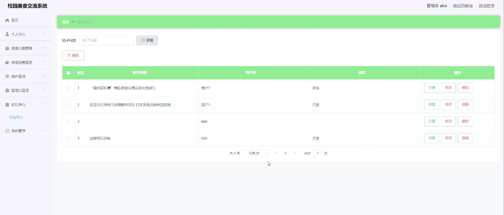Go to the next page arrow
The height and width of the screenshot is (215, 504).
(294, 153)
